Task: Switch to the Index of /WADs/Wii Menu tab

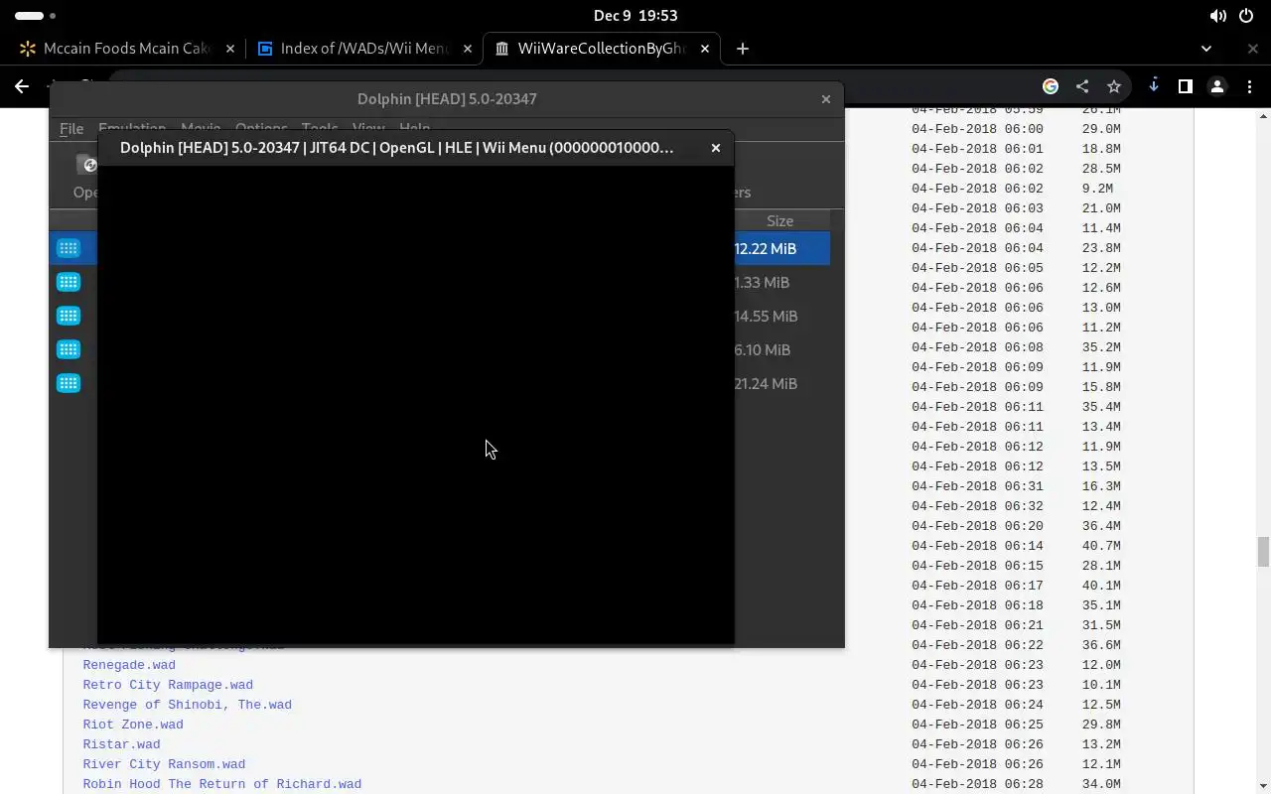Action: 363,49
